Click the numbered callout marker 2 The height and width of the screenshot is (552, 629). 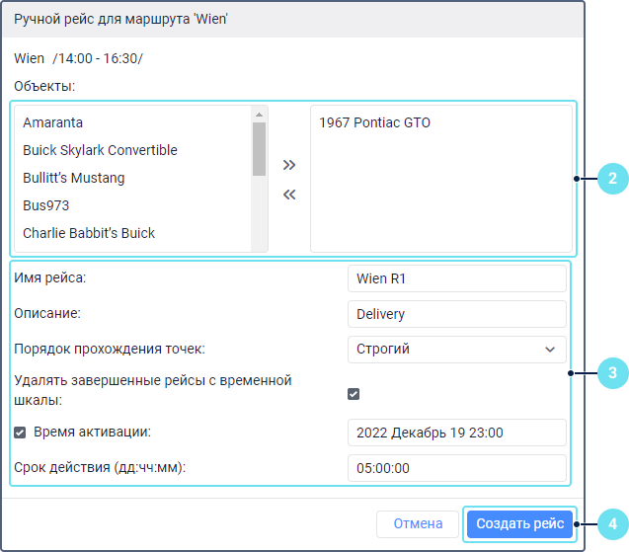(611, 179)
